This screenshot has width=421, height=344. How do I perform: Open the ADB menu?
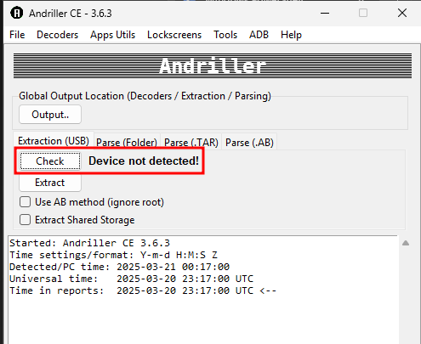point(259,35)
